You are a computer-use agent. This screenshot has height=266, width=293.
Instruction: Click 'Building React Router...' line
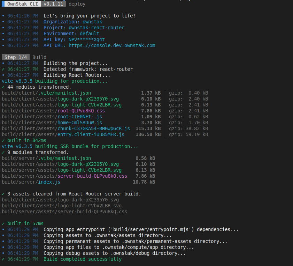tap(77, 75)
